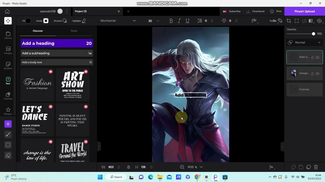
Task: Toggle bold formatting on the heading
Action: point(171,21)
